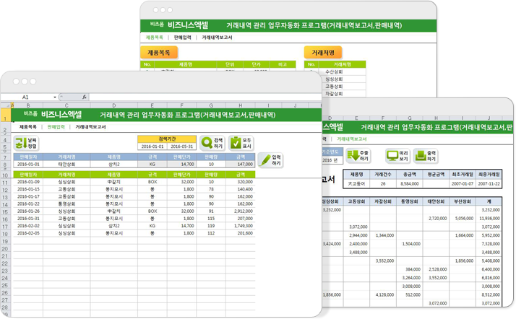Click input unit price cell 14,700
The width and height of the screenshot is (516, 319).
tap(181, 164)
